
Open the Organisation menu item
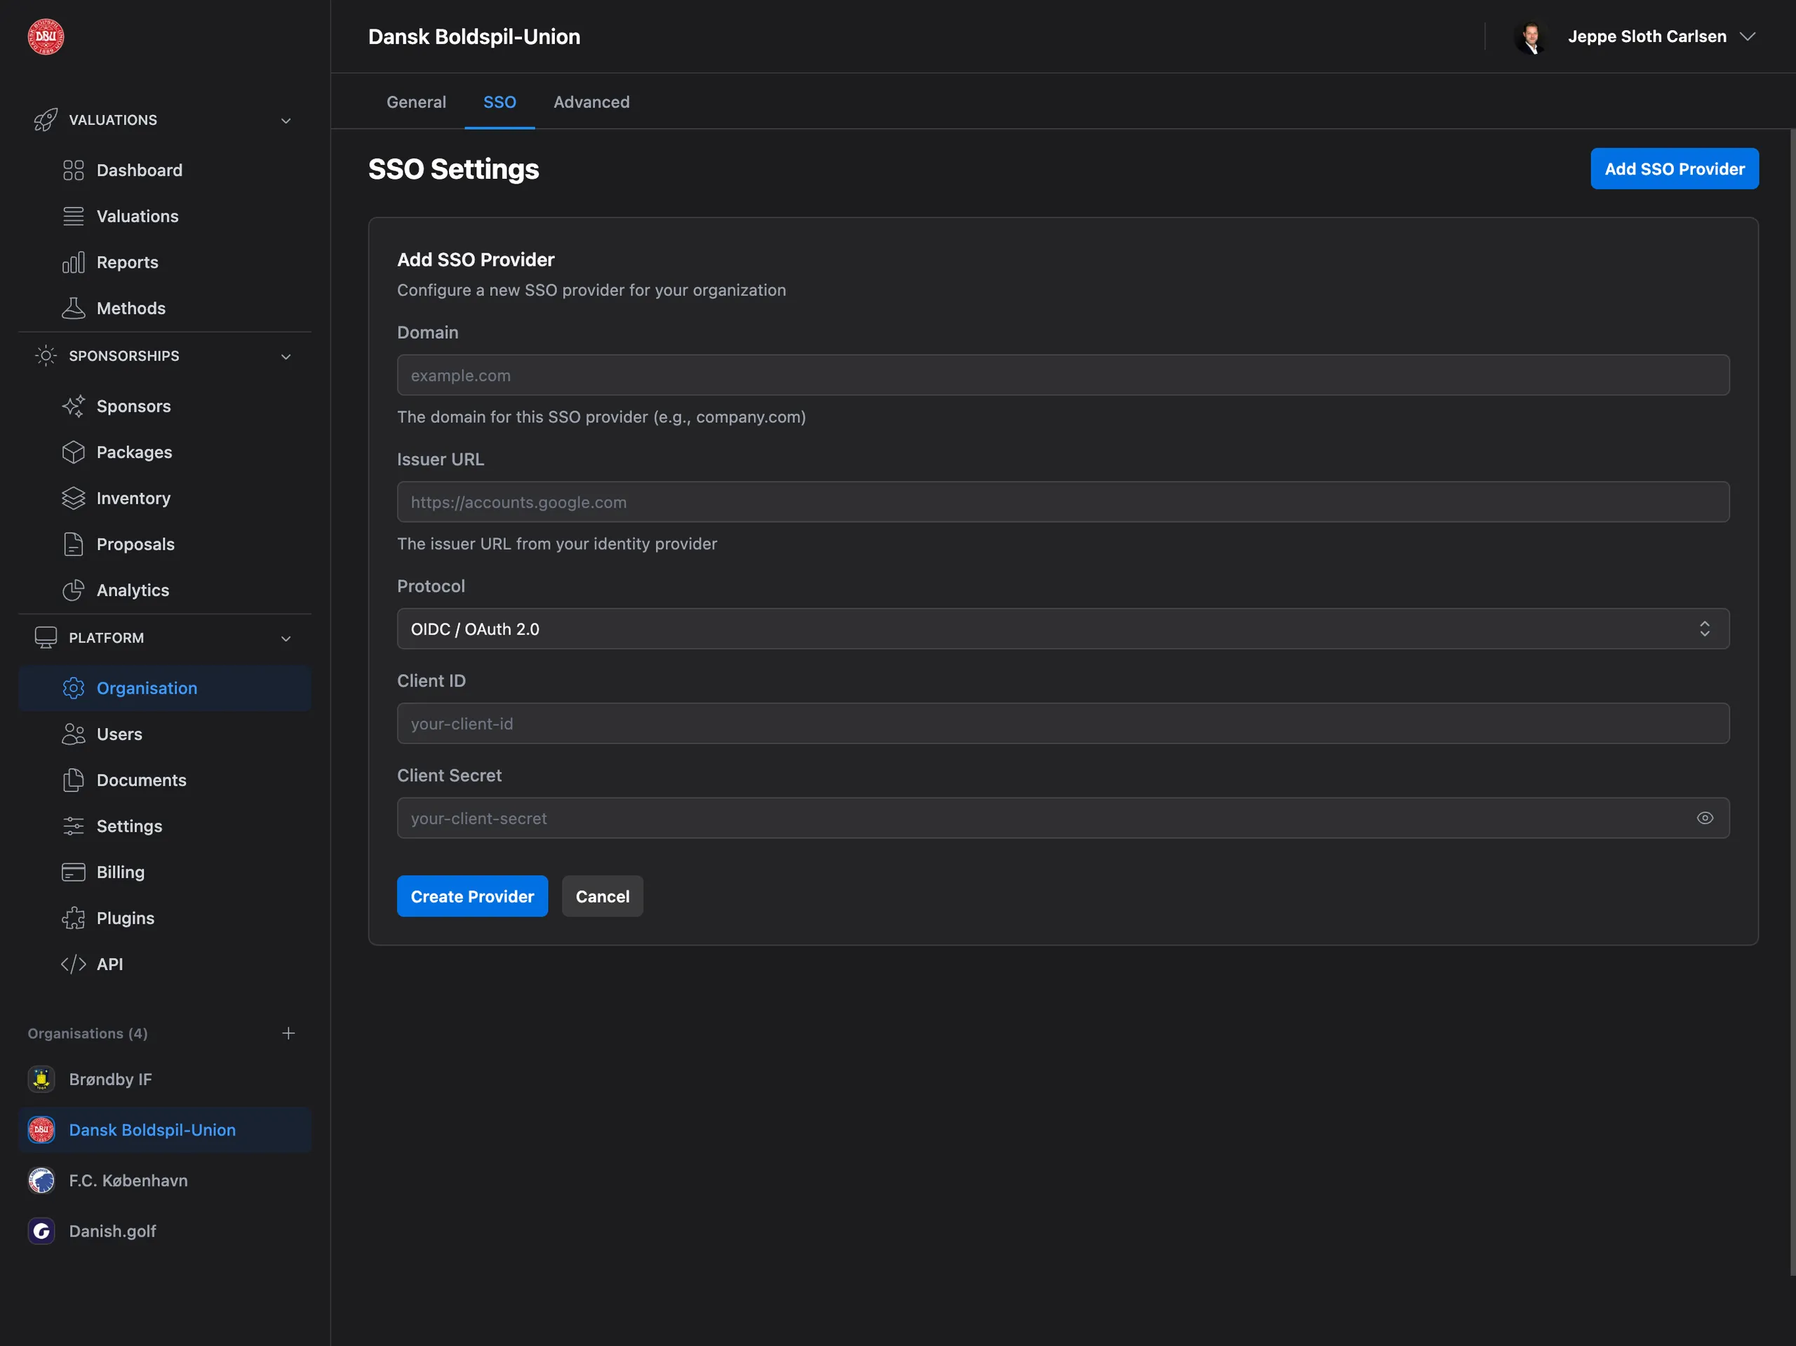[x=165, y=688]
